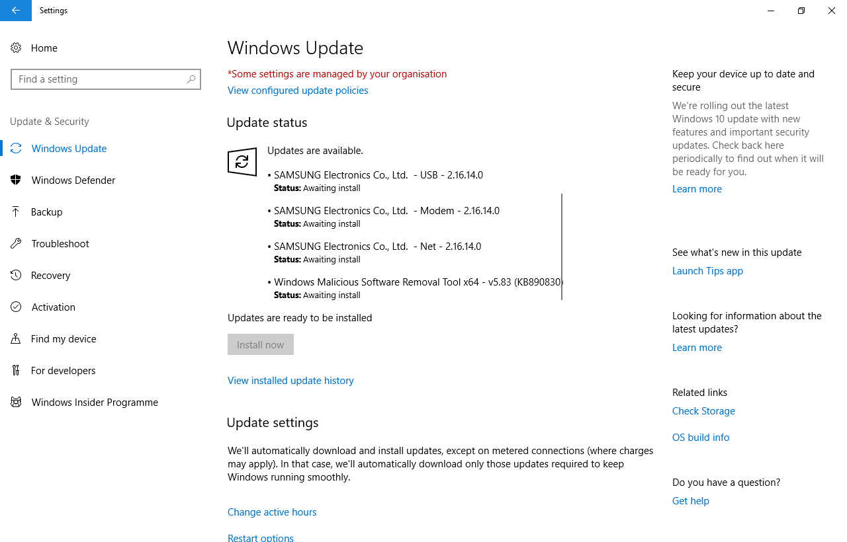Click the search magnifier icon
The width and height of the screenshot is (847, 542).
[191, 79]
